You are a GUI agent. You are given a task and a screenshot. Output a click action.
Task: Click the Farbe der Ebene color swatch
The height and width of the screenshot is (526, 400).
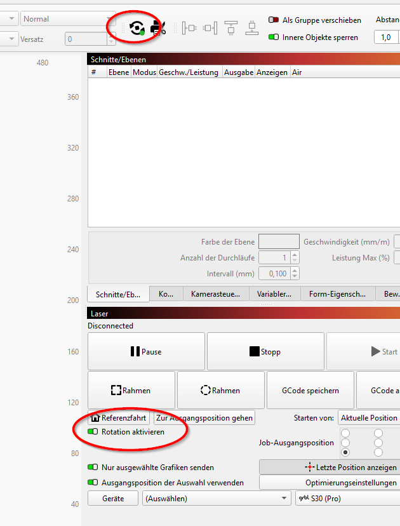(279, 241)
